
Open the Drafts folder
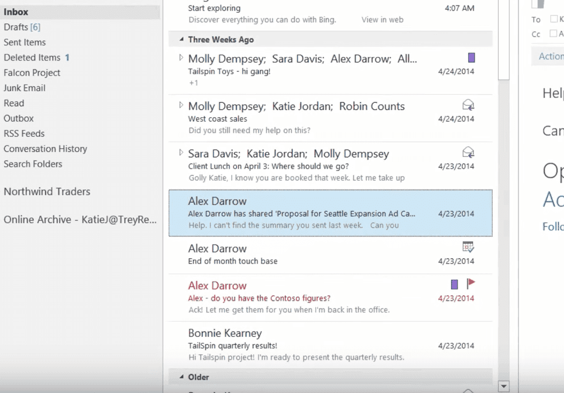pyautogui.click(x=21, y=27)
